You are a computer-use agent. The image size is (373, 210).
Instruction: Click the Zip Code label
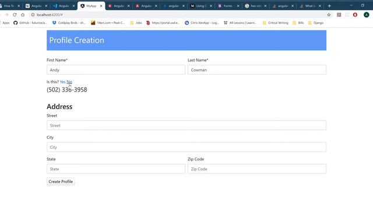pyautogui.click(x=196, y=159)
